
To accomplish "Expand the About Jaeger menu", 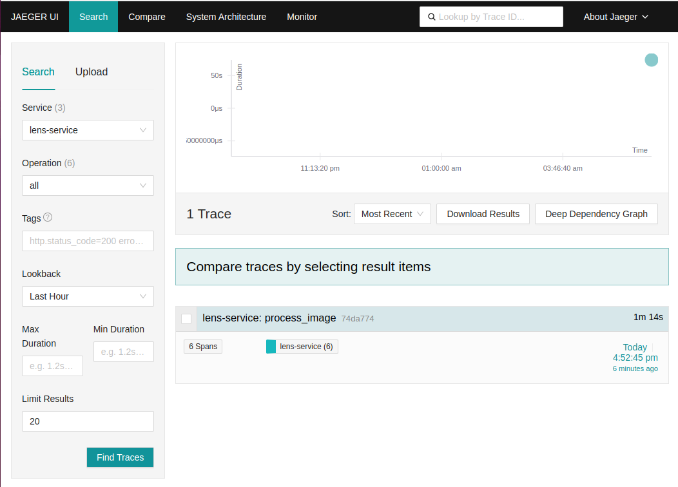I will pos(615,17).
